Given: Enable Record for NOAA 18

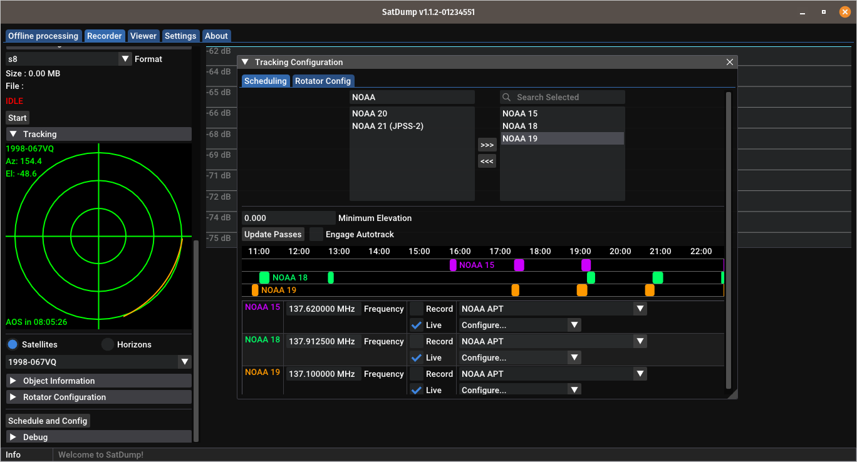Looking at the screenshot, I should pos(417,341).
